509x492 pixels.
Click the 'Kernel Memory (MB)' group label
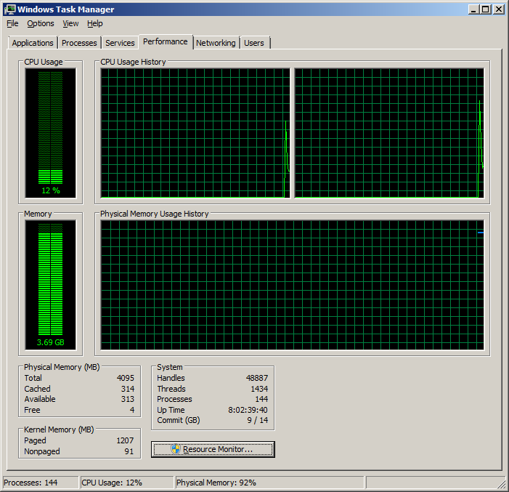tap(59, 430)
